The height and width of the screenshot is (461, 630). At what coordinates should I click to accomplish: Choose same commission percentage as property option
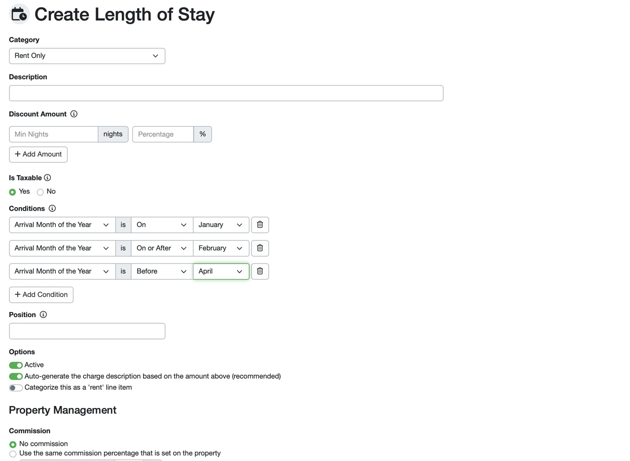pyautogui.click(x=13, y=454)
